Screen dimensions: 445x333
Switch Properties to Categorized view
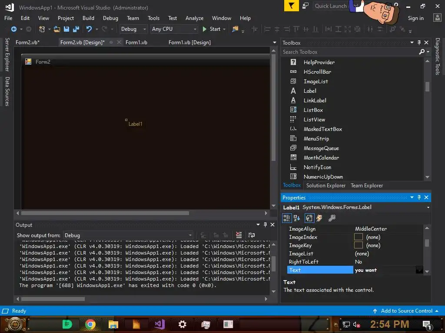[x=287, y=218]
